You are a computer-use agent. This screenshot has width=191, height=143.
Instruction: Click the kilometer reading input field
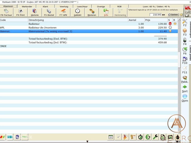point(158,14)
